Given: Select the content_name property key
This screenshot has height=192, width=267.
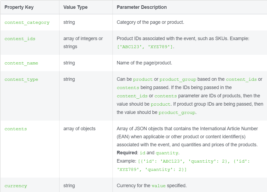Looking at the screenshot, I should [x=21, y=63].
